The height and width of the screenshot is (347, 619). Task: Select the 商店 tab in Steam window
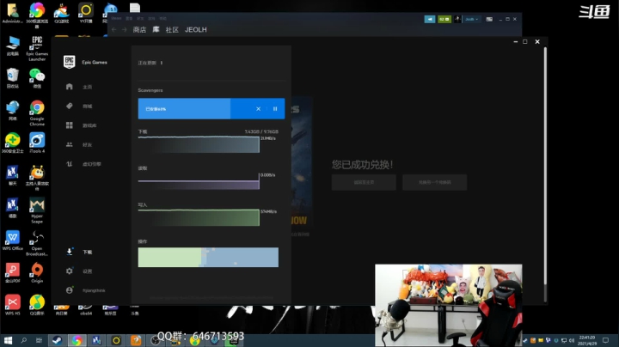[139, 29]
